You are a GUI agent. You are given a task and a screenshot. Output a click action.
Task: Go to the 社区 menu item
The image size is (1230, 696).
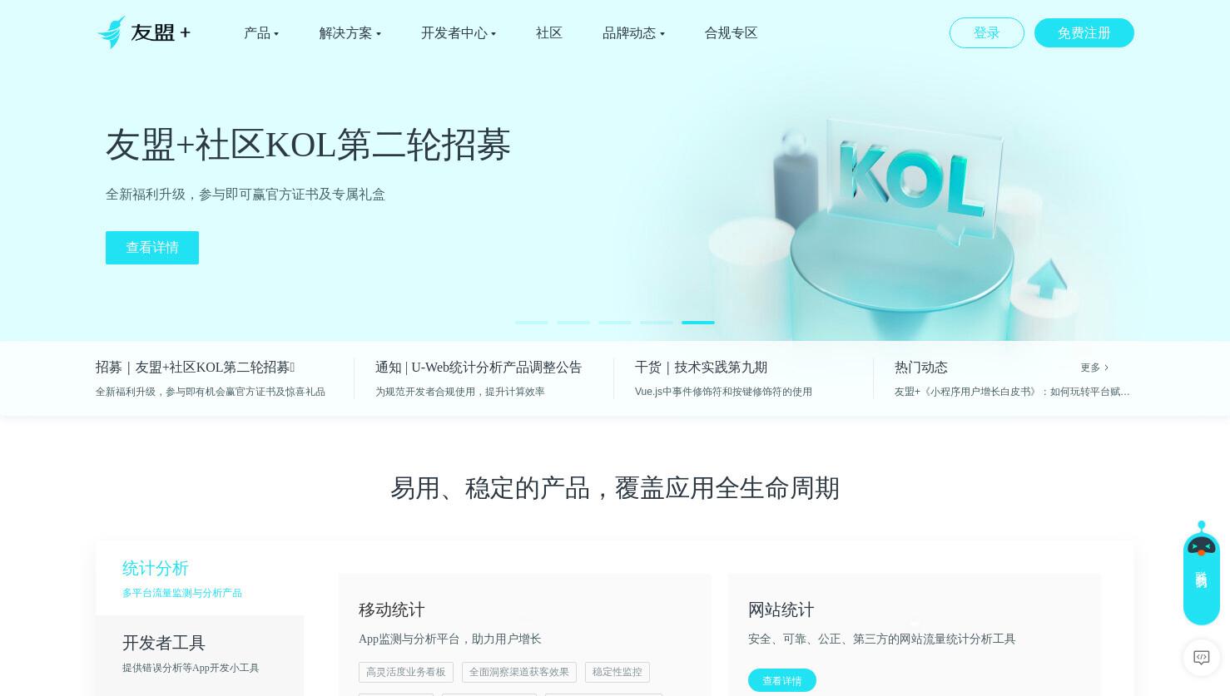point(549,33)
